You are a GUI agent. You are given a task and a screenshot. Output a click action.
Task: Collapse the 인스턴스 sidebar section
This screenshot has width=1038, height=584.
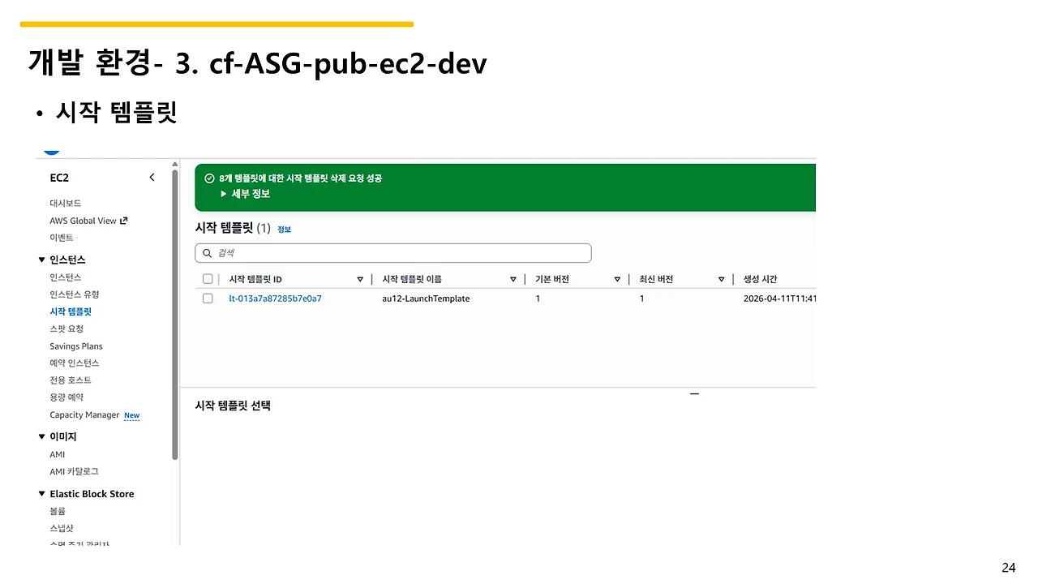pyautogui.click(x=42, y=259)
